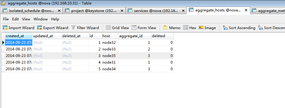Image resolution: width=285 pixels, height=108 pixels.
Task: Click the deleted_at column header
Action: [x=75, y=36]
